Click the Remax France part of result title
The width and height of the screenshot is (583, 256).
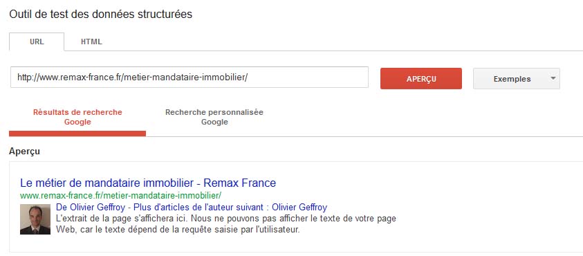[x=240, y=183]
